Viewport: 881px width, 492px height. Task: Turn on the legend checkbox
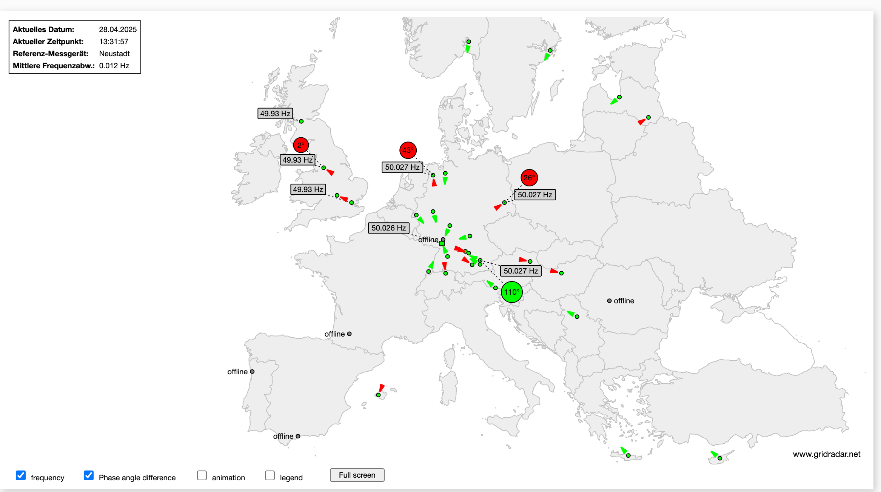[x=270, y=475]
